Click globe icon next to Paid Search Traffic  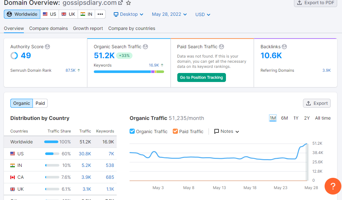pos(221,47)
